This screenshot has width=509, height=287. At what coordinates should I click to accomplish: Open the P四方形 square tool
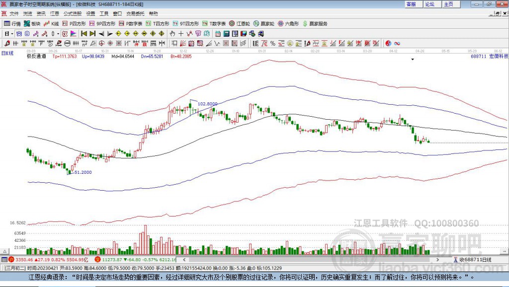74,24
